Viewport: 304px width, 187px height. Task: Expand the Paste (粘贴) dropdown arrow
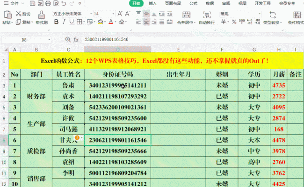tap(12, 22)
